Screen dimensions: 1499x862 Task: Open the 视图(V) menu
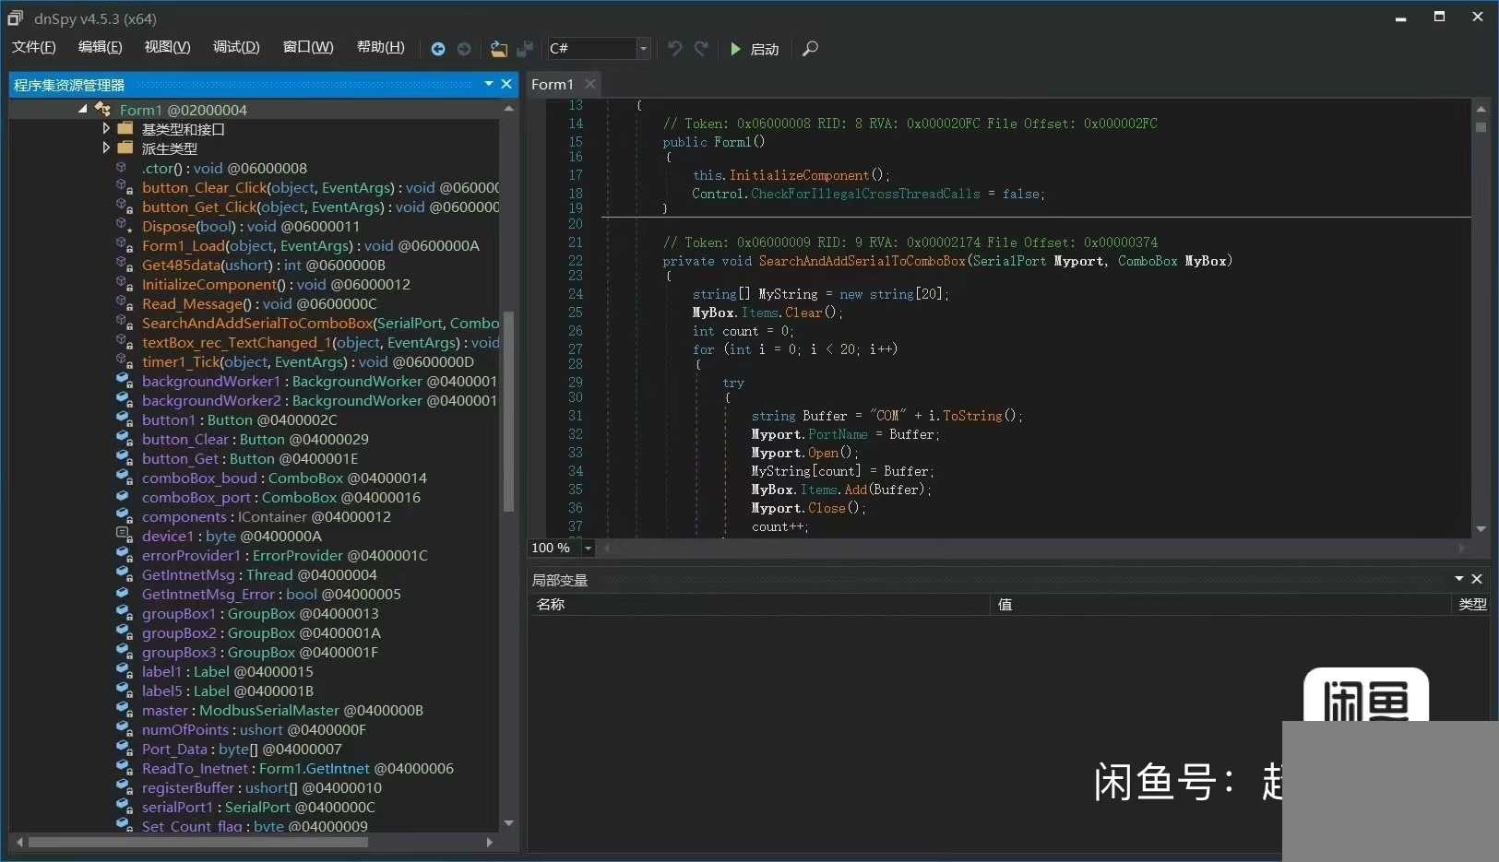pos(167,47)
